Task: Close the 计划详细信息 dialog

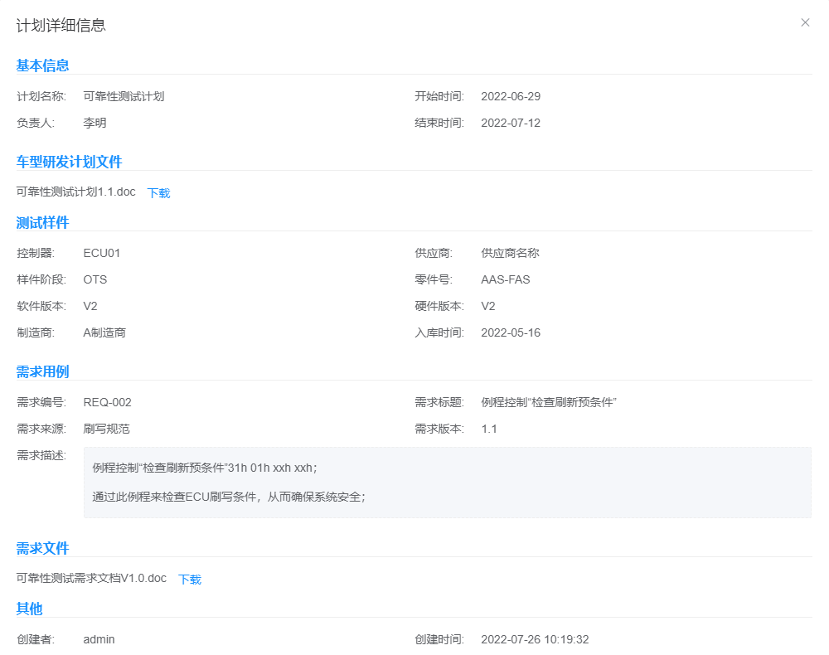Action: pyautogui.click(x=805, y=22)
